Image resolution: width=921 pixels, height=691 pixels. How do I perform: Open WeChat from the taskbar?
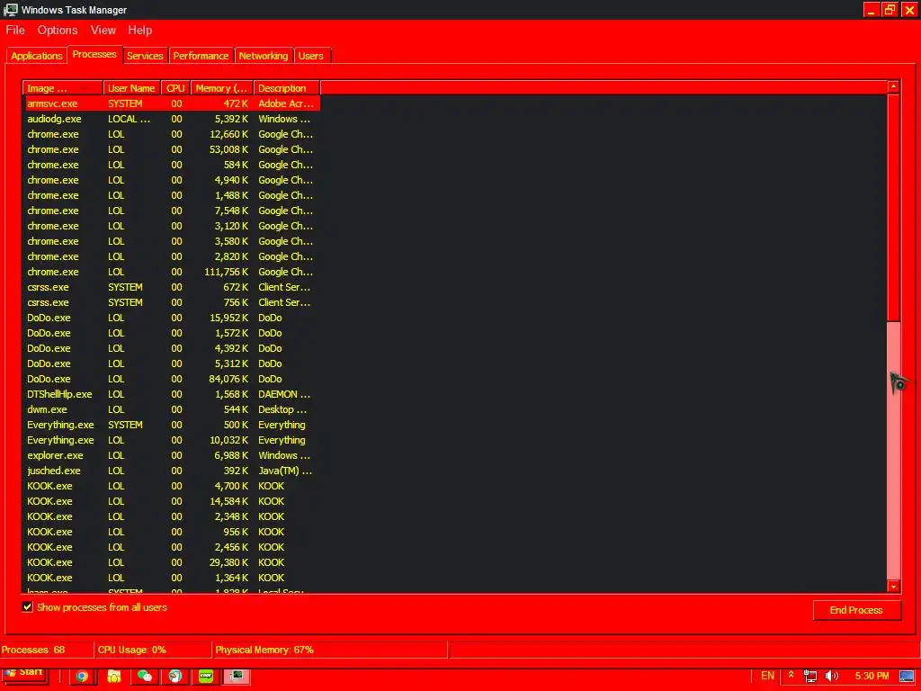point(145,677)
